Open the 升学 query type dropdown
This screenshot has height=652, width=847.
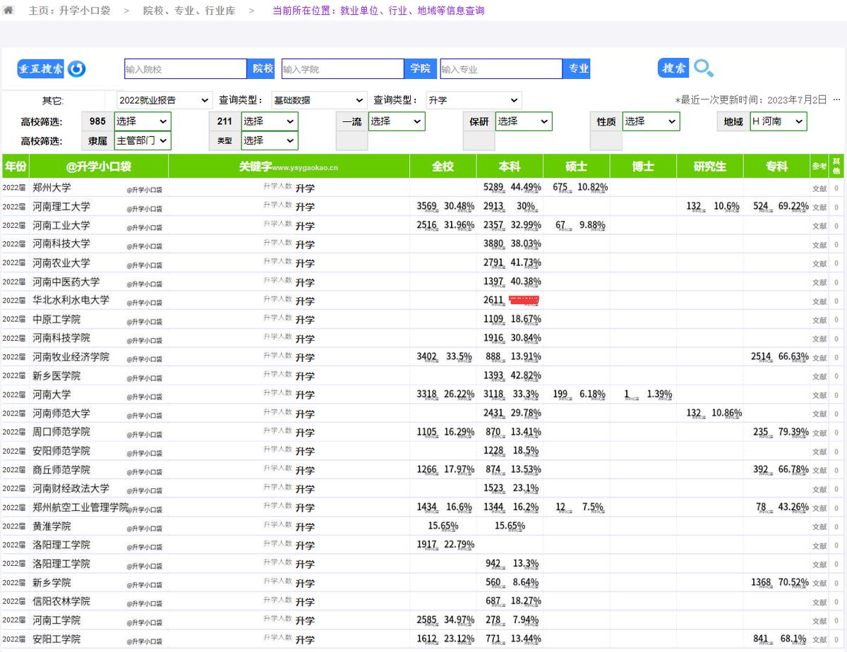473,100
